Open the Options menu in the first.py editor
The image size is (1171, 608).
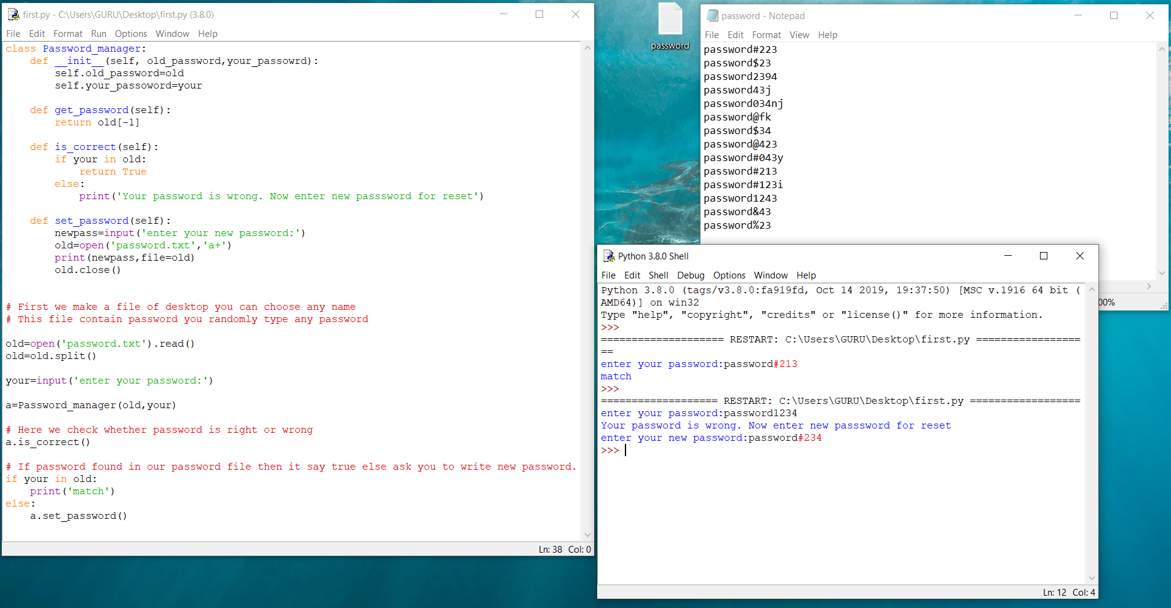pos(130,34)
